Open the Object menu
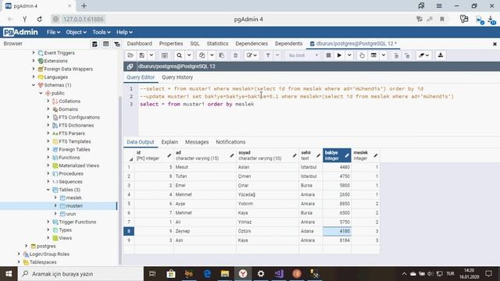 76,32
